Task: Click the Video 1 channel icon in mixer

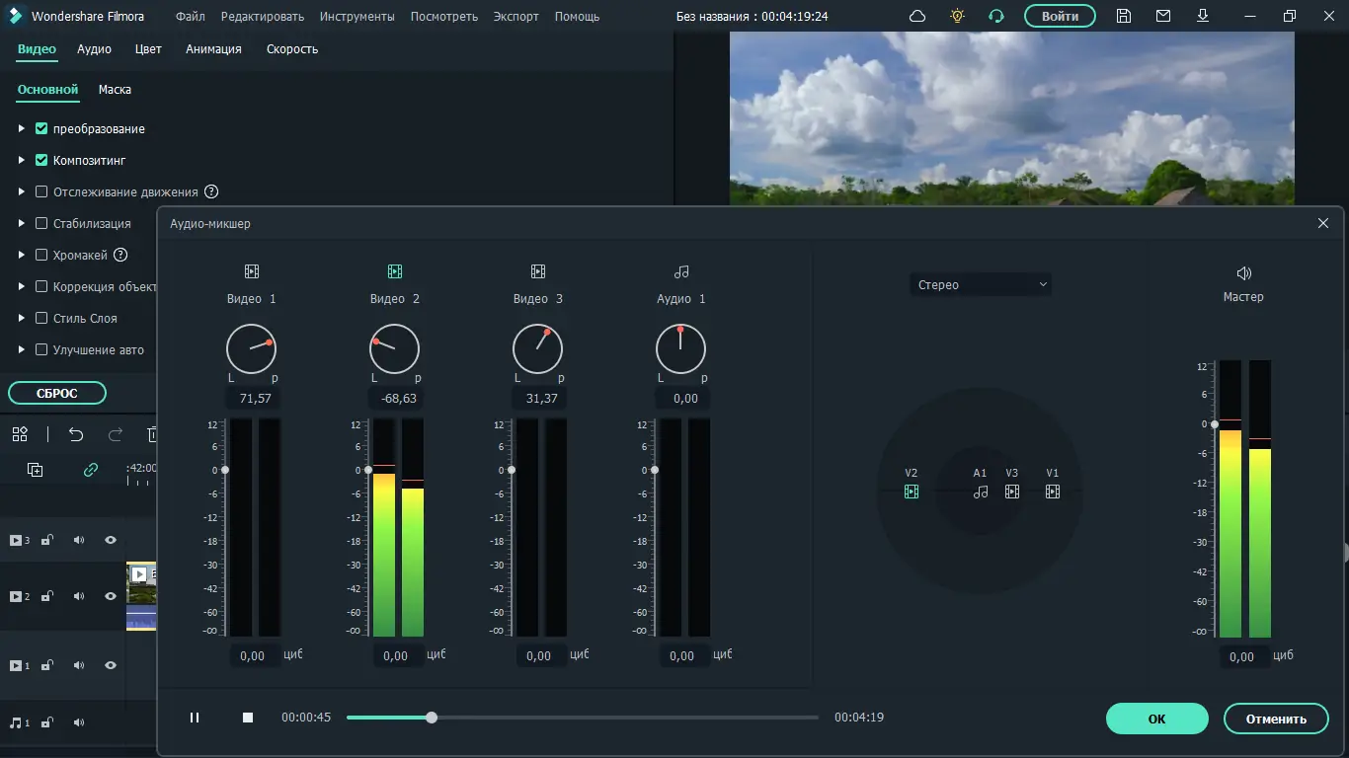Action: click(252, 271)
